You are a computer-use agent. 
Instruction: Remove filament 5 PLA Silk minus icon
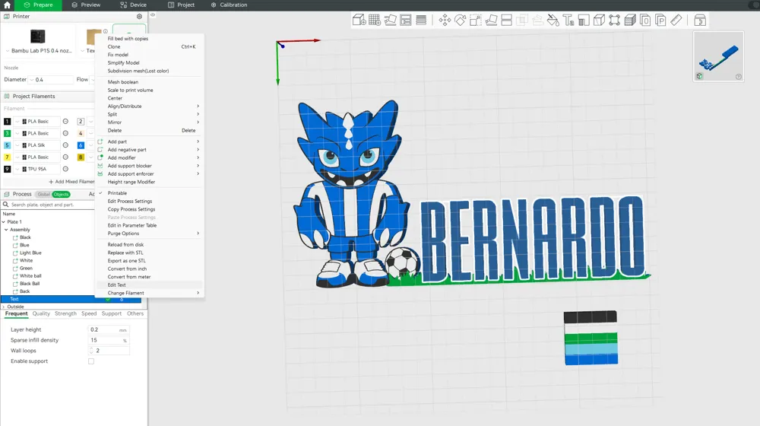click(65, 145)
